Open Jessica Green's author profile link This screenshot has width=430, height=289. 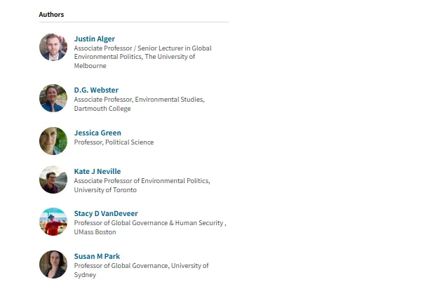coord(98,133)
